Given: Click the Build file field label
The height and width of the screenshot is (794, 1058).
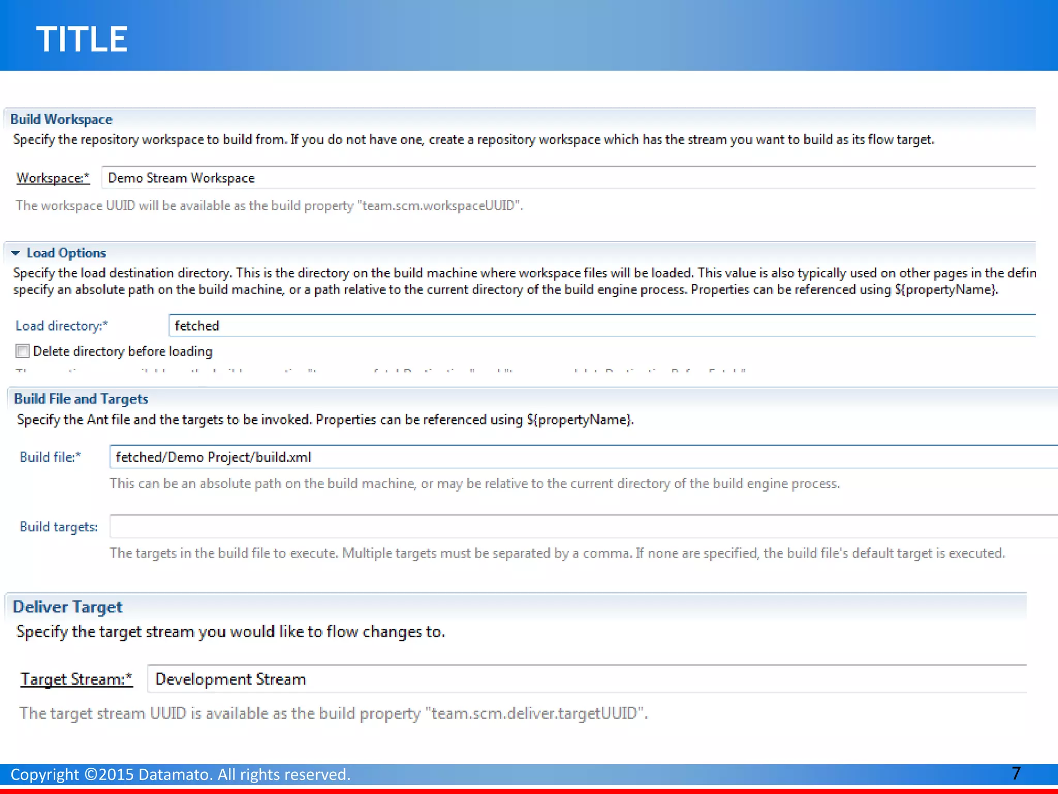Looking at the screenshot, I should (x=50, y=457).
